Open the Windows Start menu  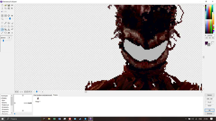coord(2,119)
